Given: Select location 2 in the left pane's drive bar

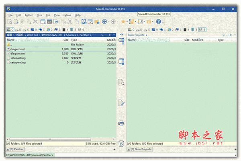Looking at the screenshot, I should [50, 30].
